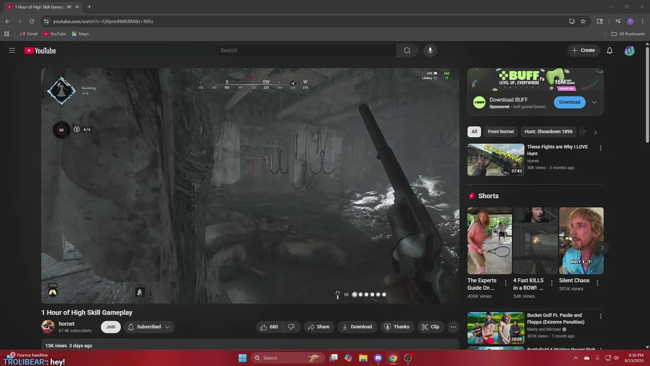Open the Gmail bookmark
The width and height of the screenshot is (650, 366).
[x=28, y=34]
